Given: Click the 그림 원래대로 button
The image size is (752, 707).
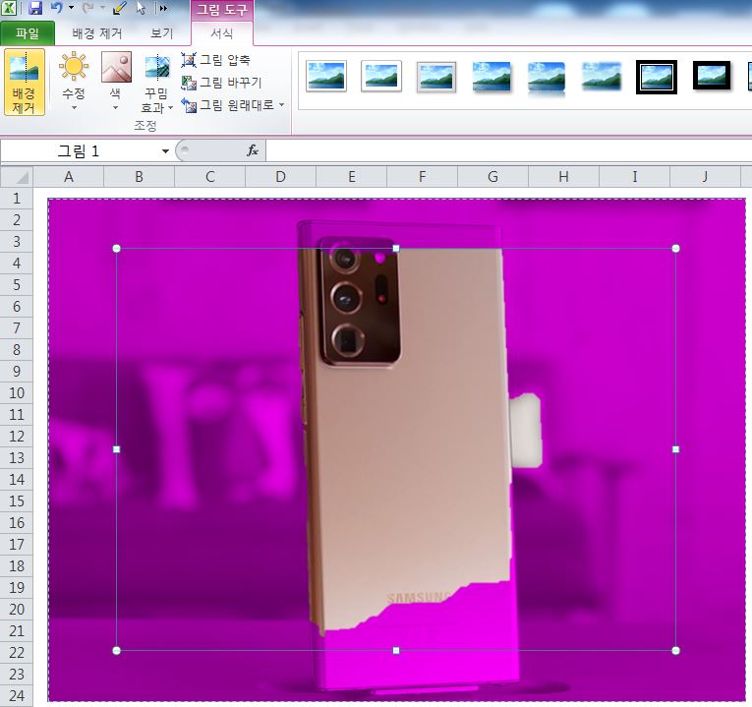Looking at the screenshot, I should click(227, 104).
